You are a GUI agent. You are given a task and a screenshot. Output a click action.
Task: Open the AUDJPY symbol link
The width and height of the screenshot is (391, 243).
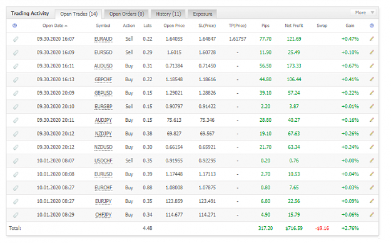(103, 121)
